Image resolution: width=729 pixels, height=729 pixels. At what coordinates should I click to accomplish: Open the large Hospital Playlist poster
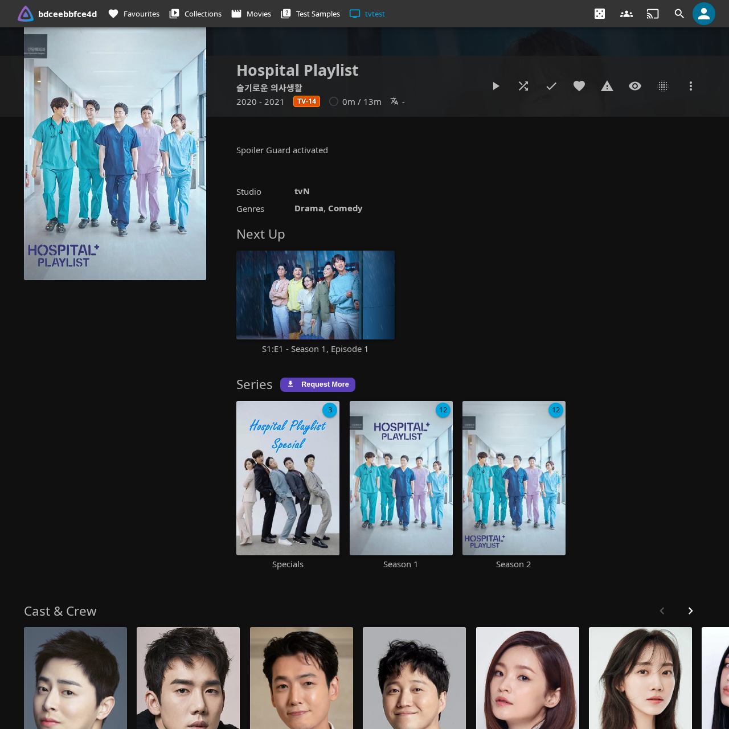point(115,154)
